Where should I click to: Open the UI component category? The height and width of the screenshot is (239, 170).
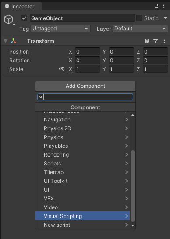82,190
